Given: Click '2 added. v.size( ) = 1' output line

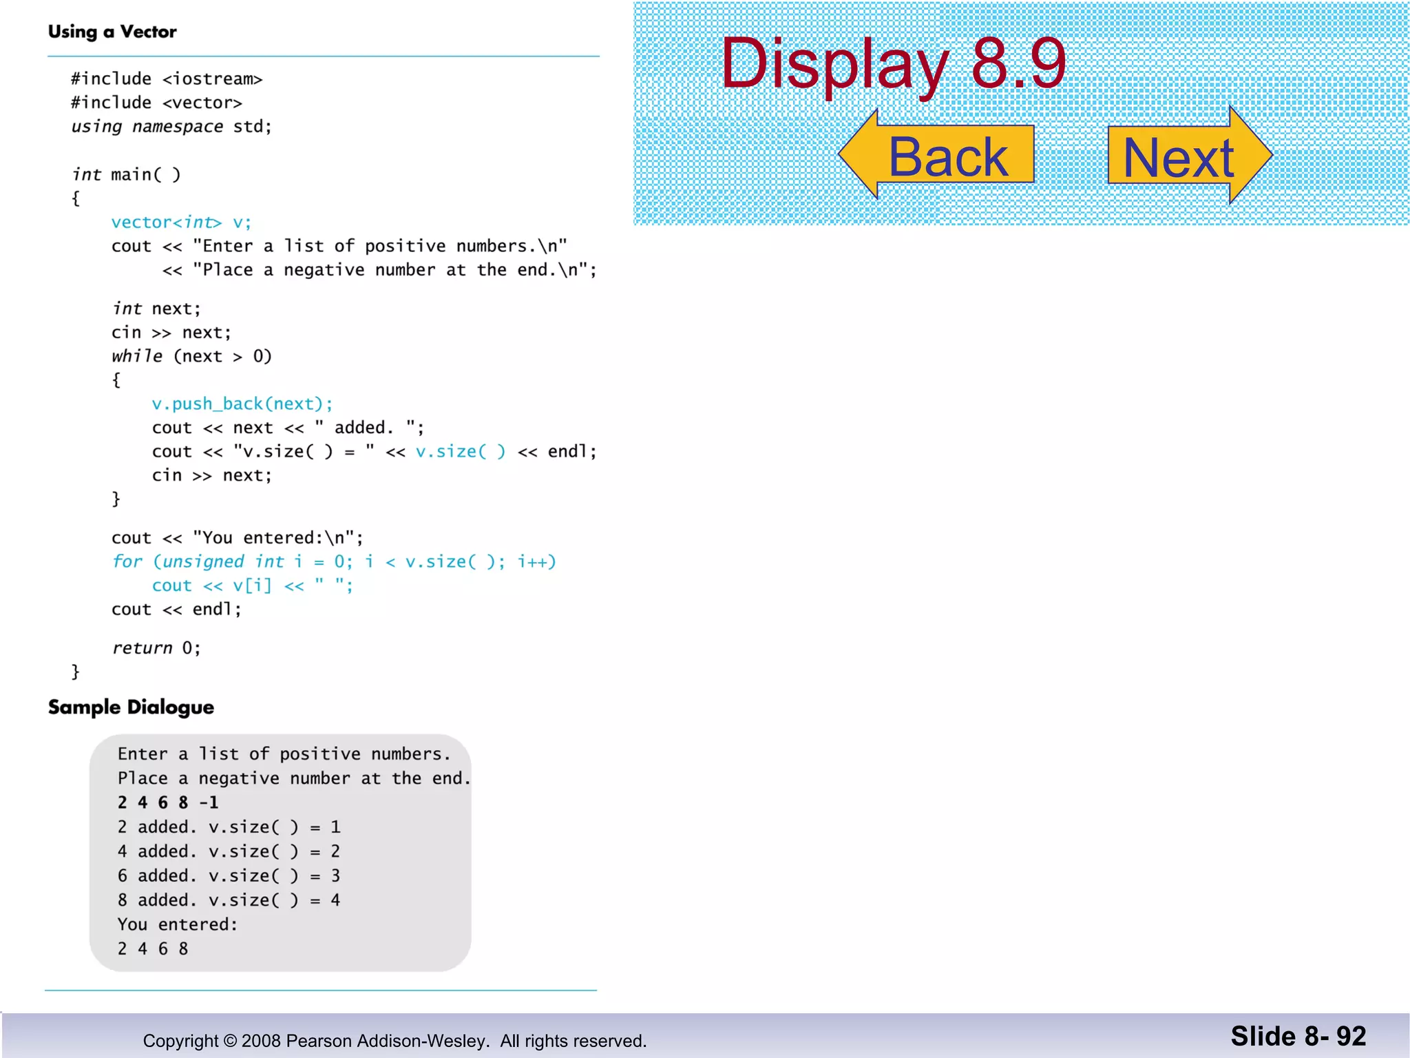Looking at the screenshot, I should tap(229, 827).
